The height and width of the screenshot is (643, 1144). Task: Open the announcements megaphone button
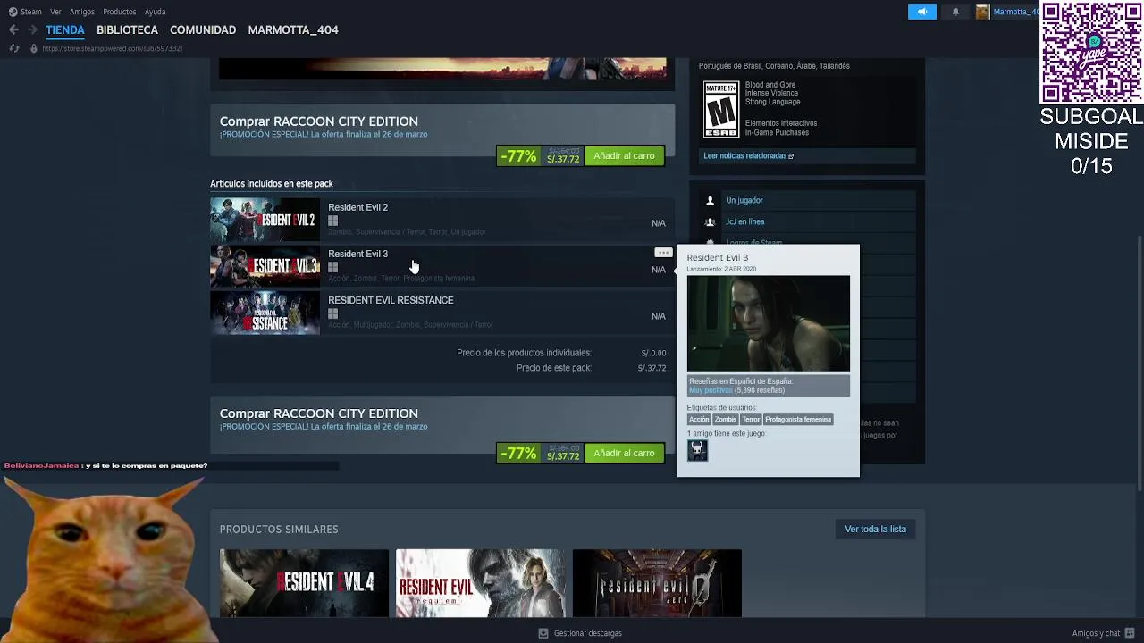tap(922, 12)
